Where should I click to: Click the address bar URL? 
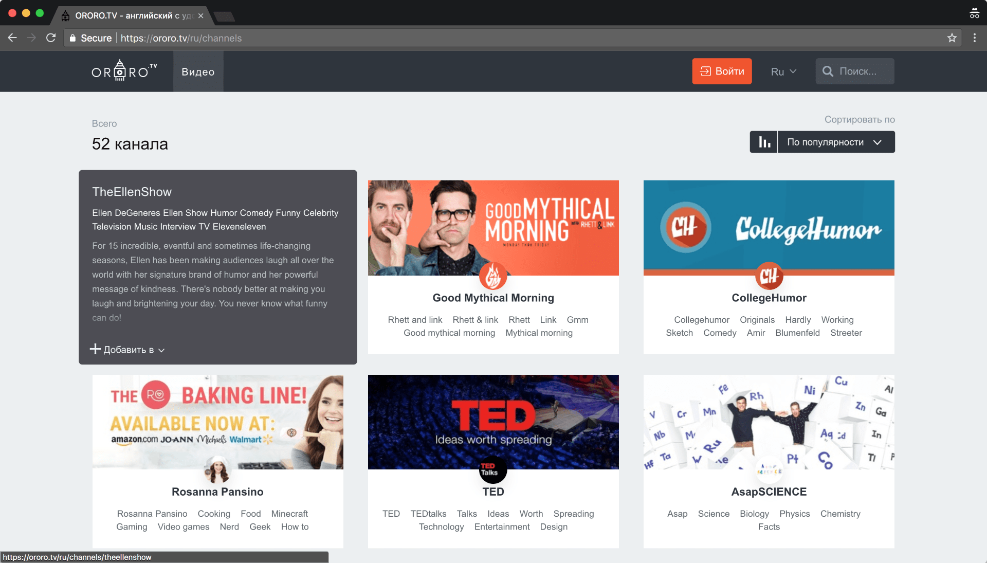pos(181,38)
